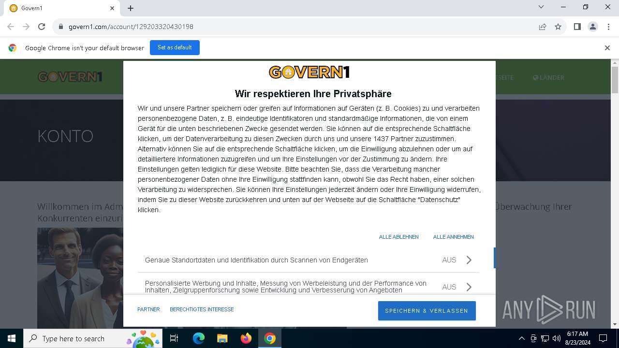Viewport: 619px width, 348px height.
Task: Reload the page with the refresh icon
Action: coord(42,27)
